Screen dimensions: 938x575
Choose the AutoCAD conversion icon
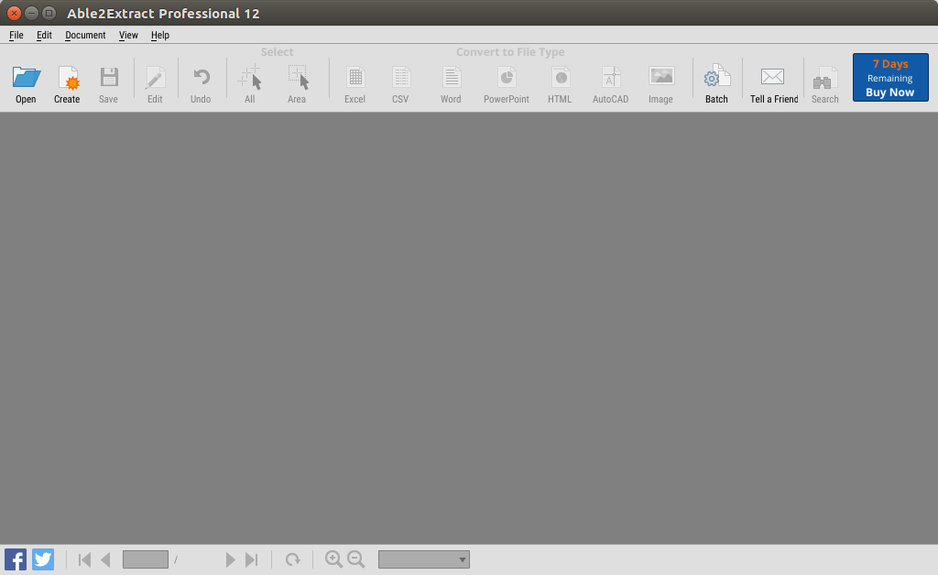[x=610, y=79]
